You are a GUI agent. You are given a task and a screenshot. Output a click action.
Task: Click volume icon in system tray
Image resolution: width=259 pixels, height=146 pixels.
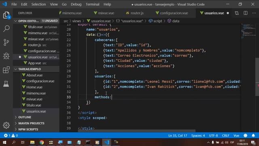click(227, 142)
